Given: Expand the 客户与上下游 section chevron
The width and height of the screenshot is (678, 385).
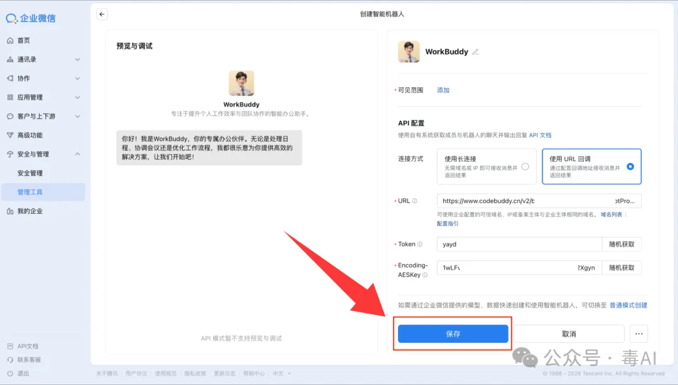Looking at the screenshot, I should coord(78,116).
